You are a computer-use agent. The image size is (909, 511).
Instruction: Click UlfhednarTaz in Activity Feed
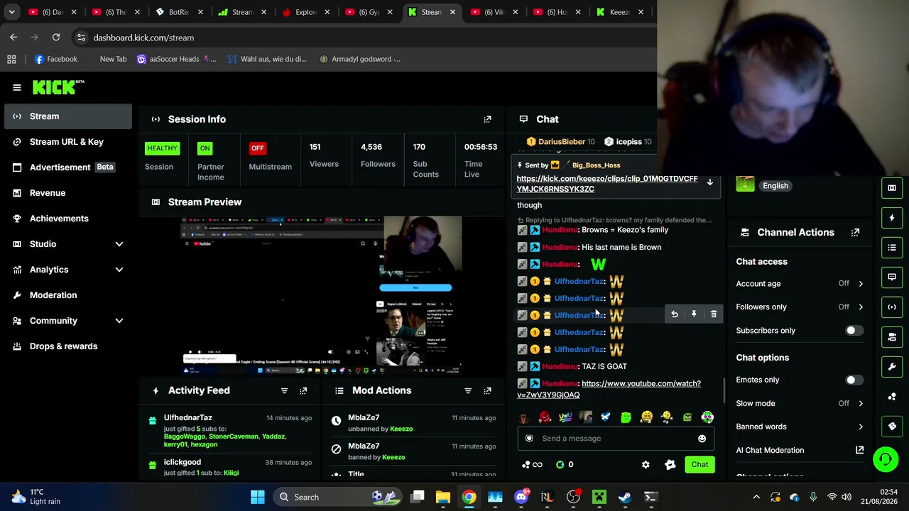[x=187, y=418]
